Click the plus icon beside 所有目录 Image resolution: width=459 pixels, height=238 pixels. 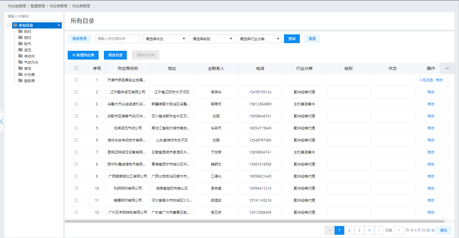tap(59, 25)
